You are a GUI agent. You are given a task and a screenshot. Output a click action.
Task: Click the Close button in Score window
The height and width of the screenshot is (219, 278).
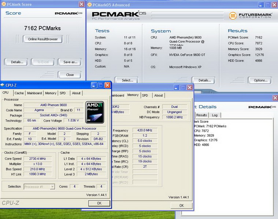70,75
